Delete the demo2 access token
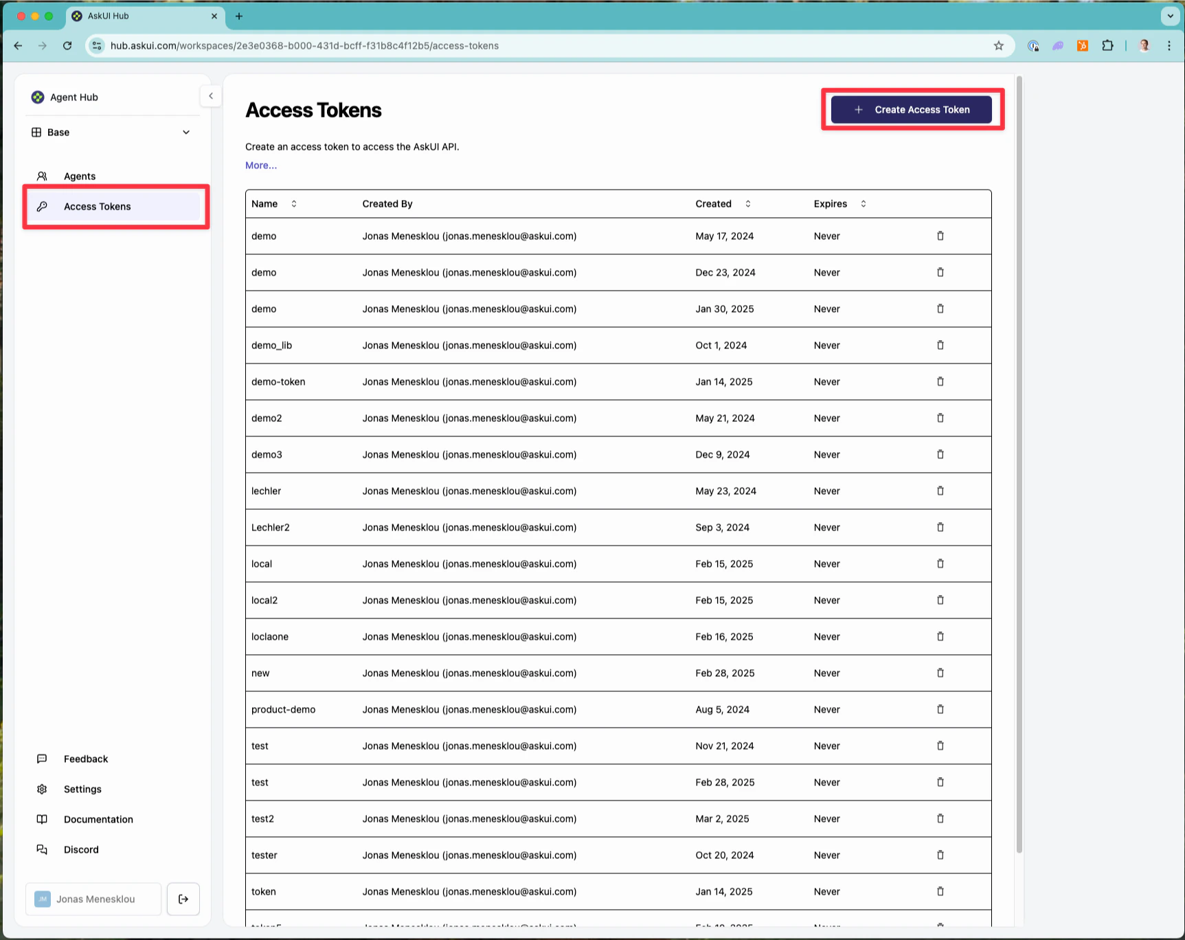 (x=940, y=418)
